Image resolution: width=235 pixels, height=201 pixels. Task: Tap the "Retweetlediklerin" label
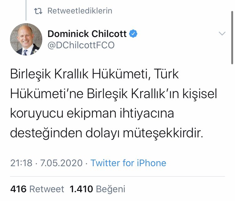(x=80, y=11)
